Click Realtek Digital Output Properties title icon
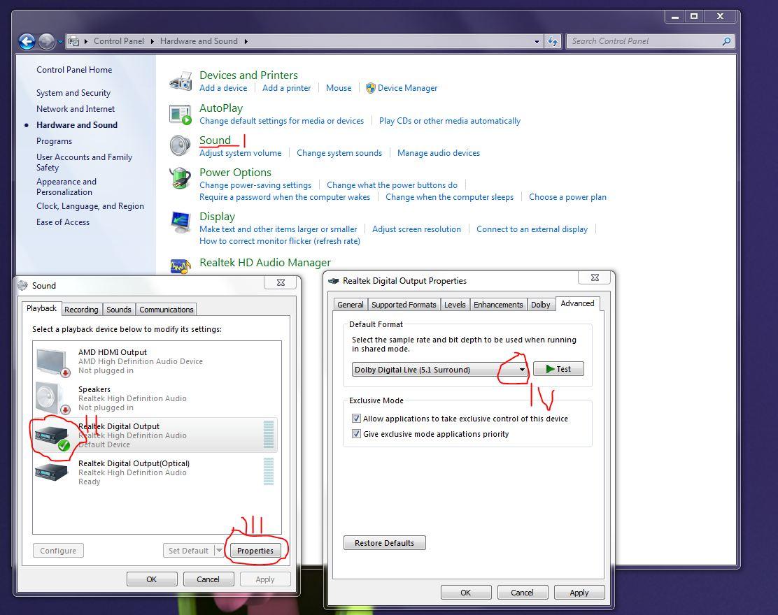 [334, 281]
